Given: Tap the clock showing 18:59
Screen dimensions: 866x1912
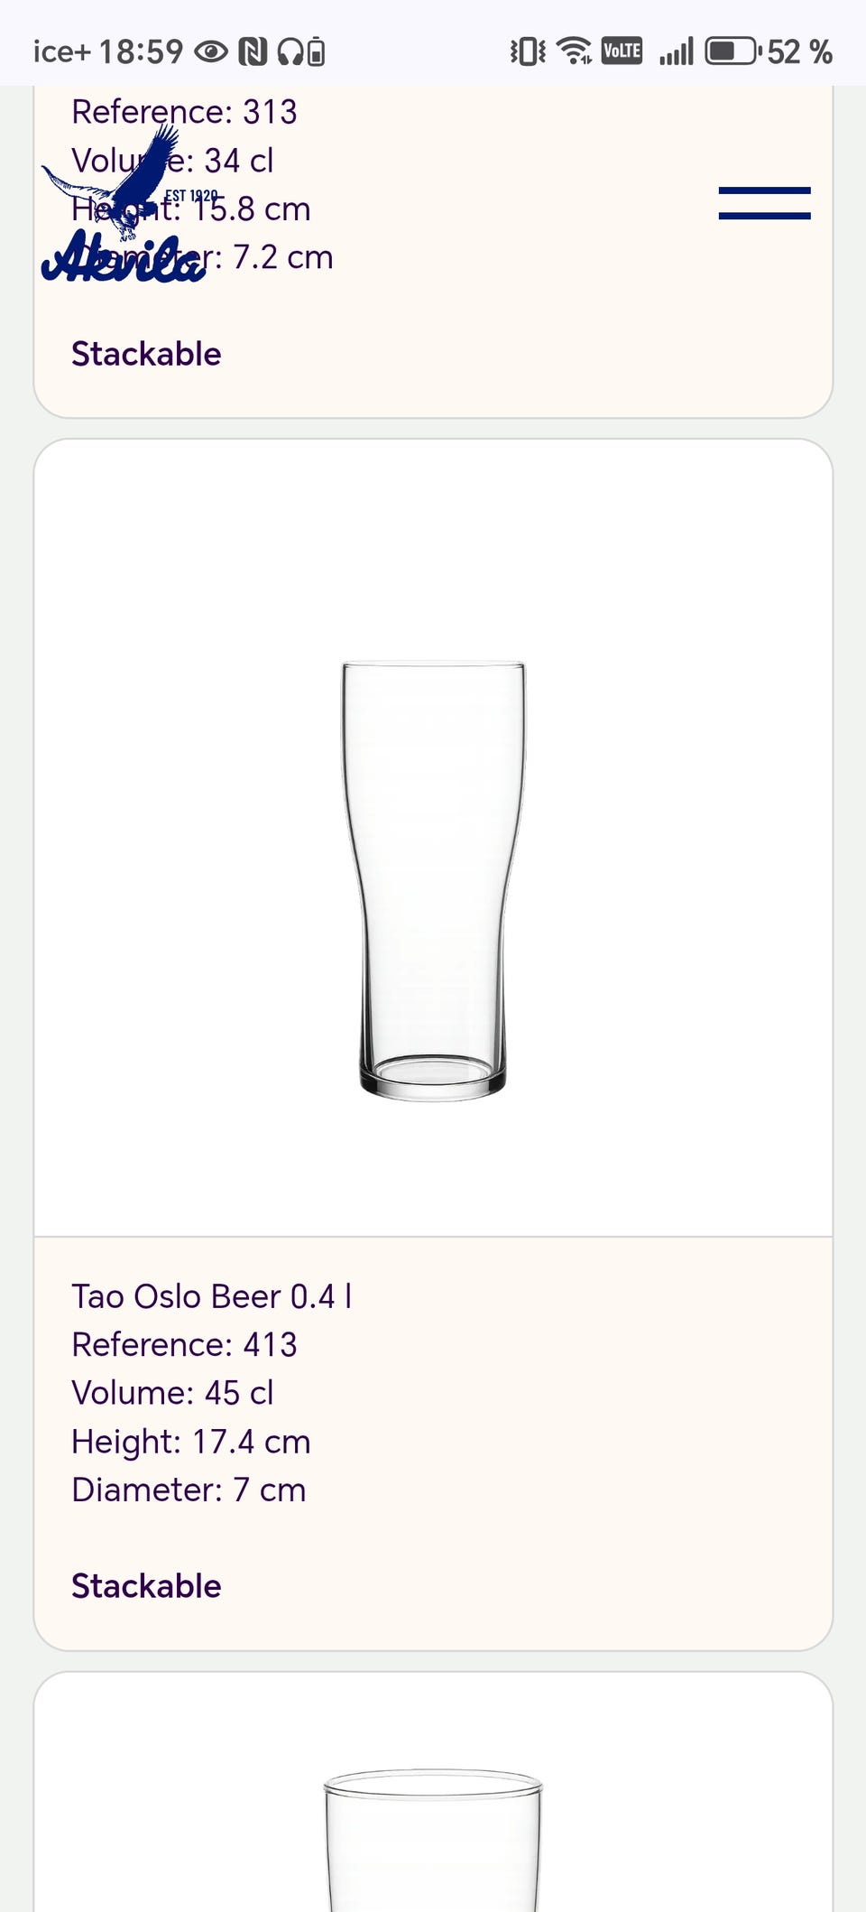Looking at the screenshot, I should 141,51.
